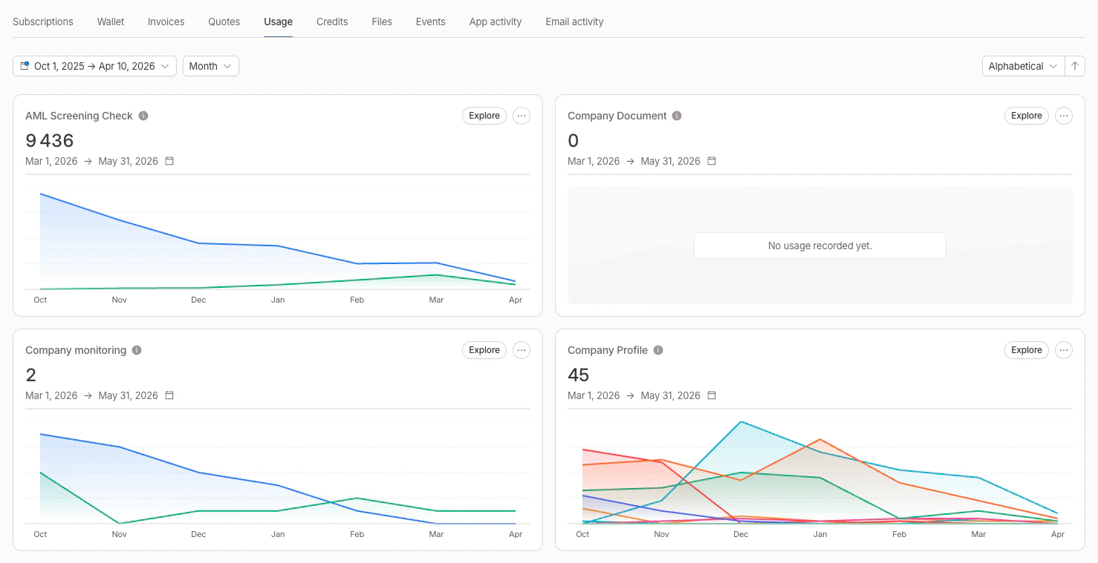Screen dimensions: 1098x563
Task: Open more options on Company monitoring card
Action: [x=522, y=350]
